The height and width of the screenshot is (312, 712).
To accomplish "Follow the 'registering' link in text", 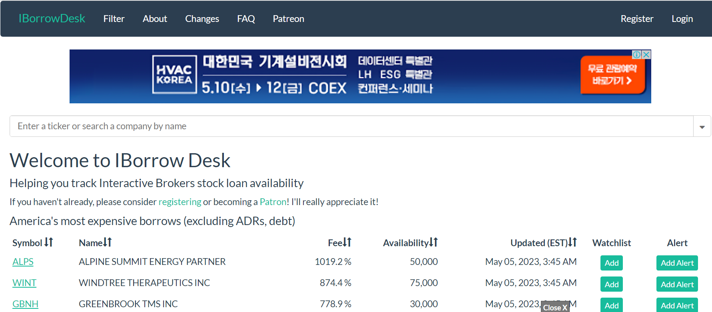I will tap(180, 202).
